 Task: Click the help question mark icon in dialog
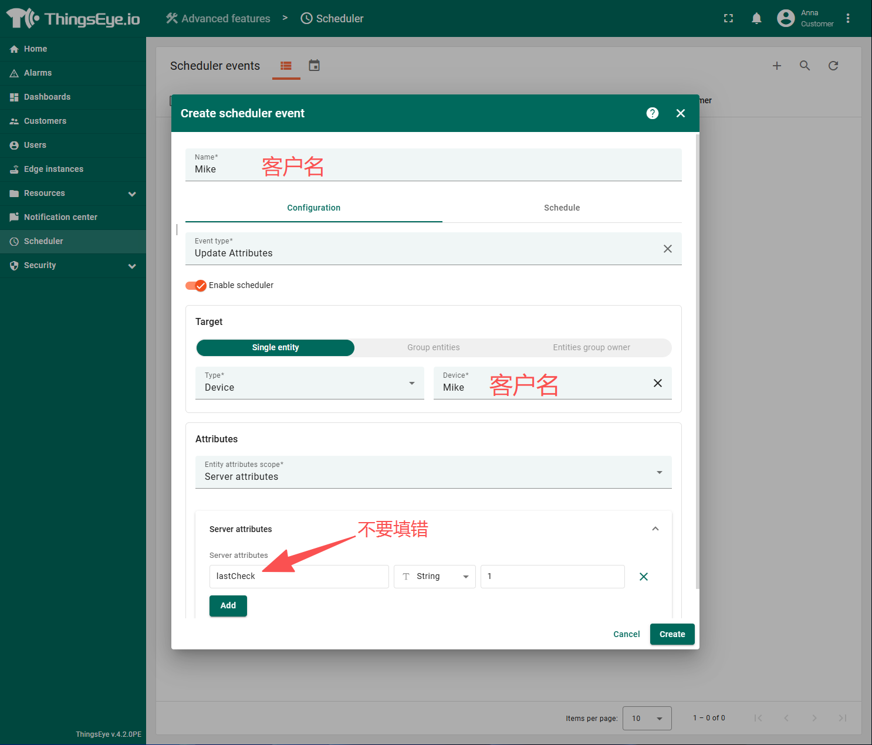tap(652, 113)
